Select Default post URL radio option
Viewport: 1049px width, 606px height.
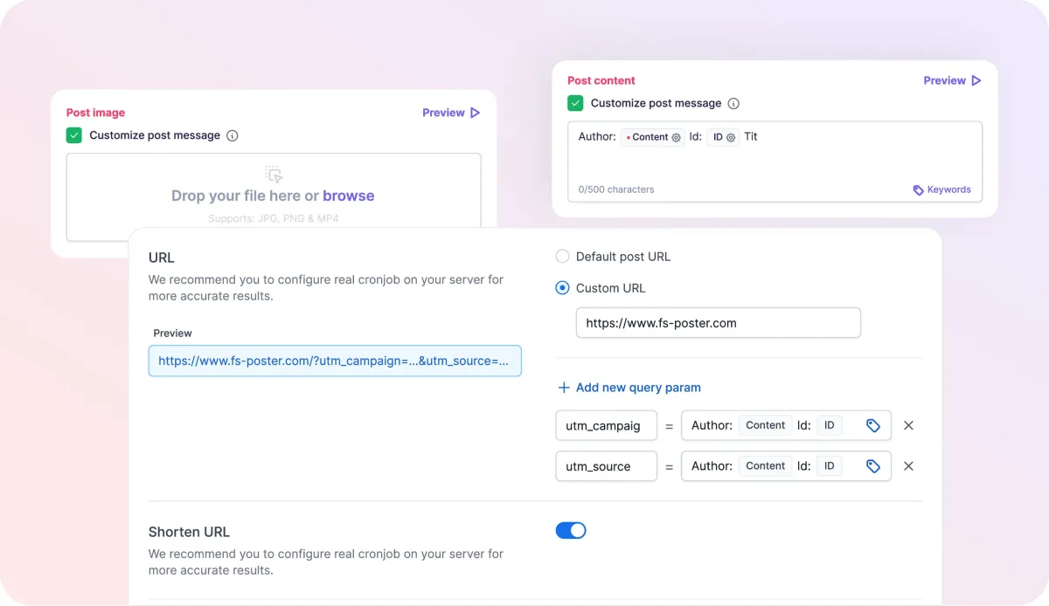click(x=563, y=257)
